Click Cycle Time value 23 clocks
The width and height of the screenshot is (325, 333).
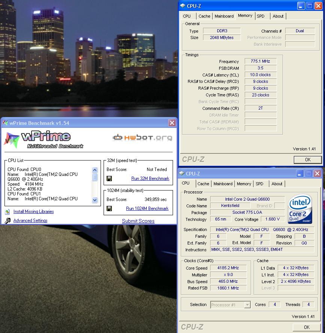pos(260,95)
